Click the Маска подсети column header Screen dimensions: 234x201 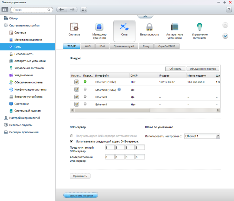[201, 76]
